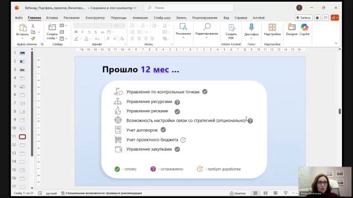This screenshot has height=198, width=353.
Task: Open the Редактирование magnifier icon
Action: pos(207,27)
